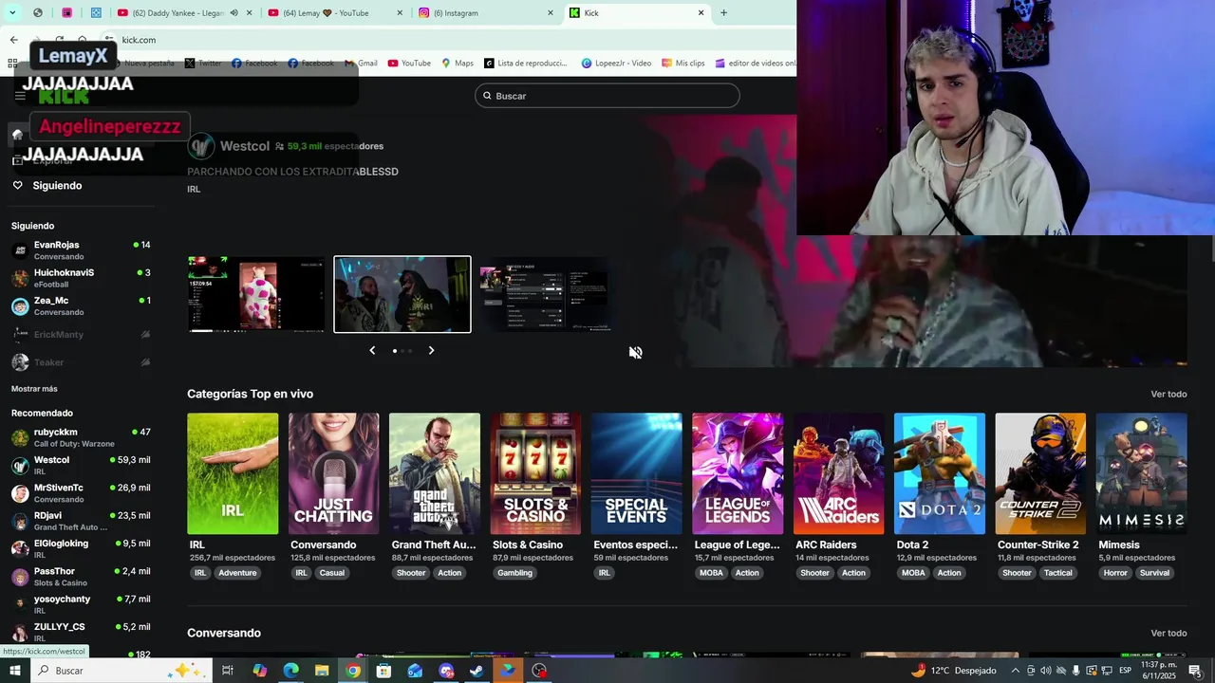Open the Counter-Strike 2 category card

click(x=1040, y=473)
